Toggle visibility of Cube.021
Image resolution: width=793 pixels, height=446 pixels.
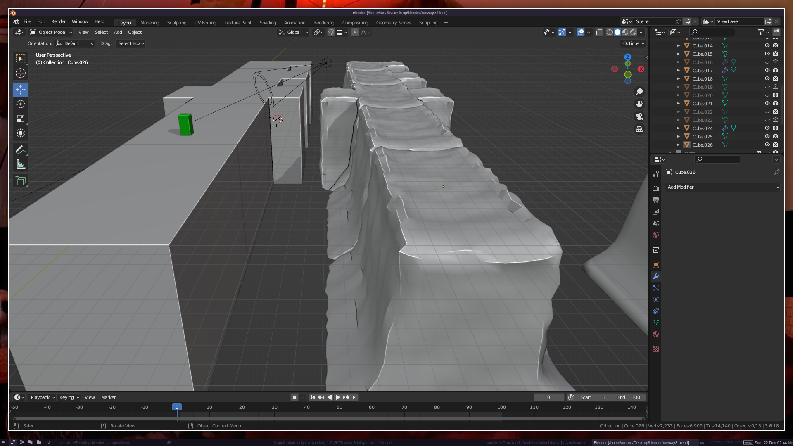coord(767,104)
